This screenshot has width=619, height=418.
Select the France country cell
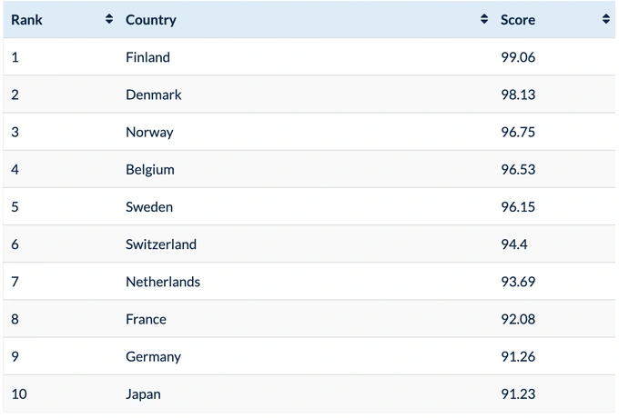(146, 319)
